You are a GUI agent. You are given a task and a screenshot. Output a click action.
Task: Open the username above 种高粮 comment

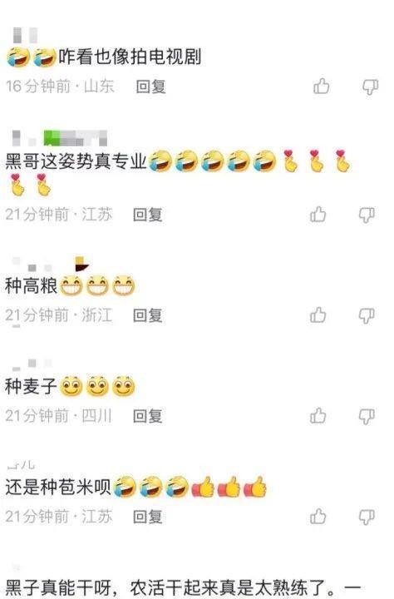pyautogui.click(x=51, y=264)
